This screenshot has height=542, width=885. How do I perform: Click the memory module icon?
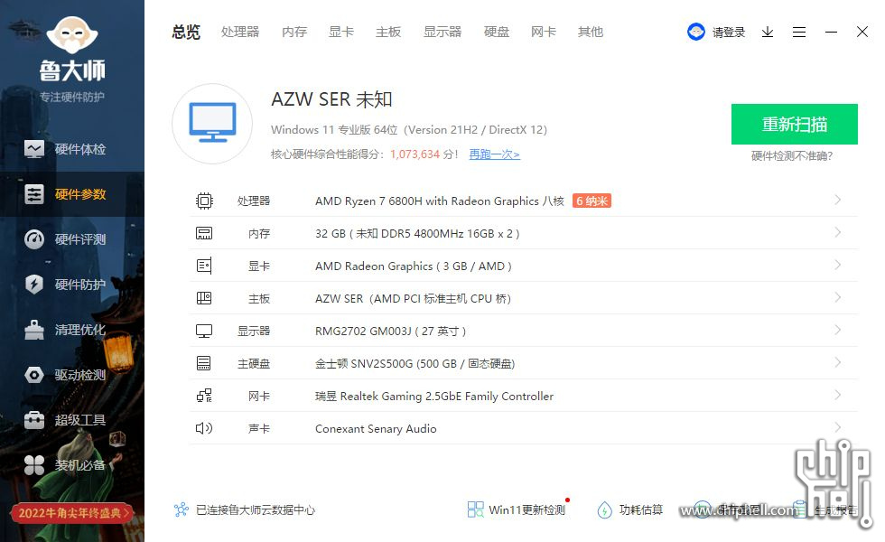(204, 233)
